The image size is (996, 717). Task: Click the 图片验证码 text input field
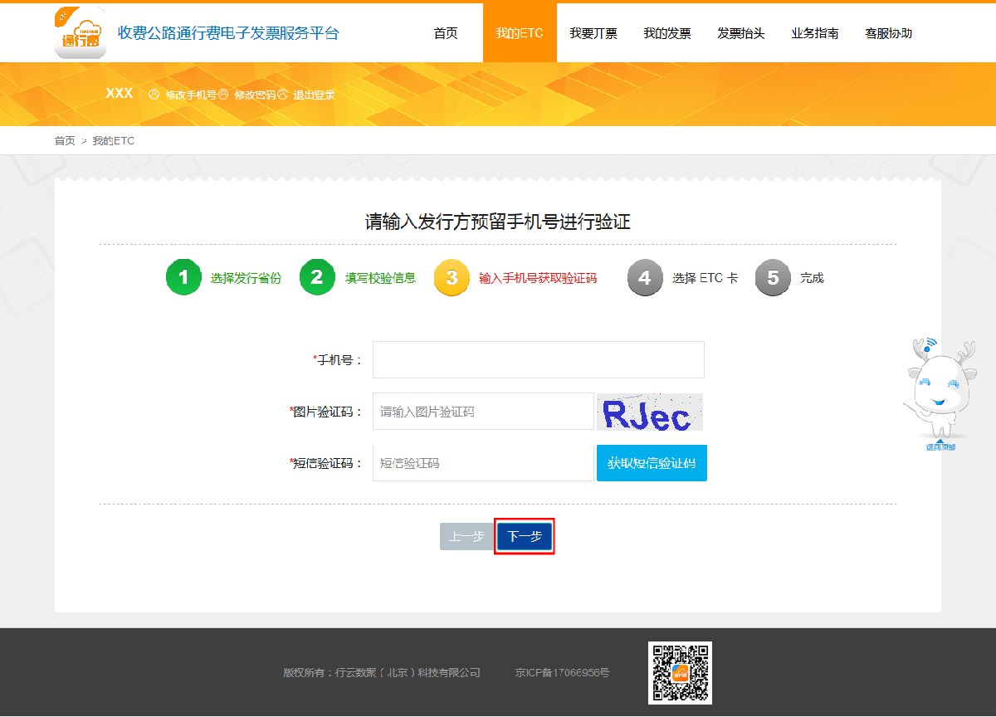(483, 412)
